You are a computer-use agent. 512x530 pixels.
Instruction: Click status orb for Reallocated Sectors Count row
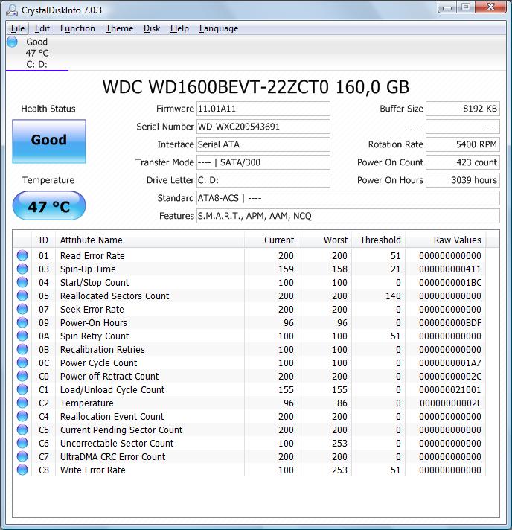[x=22, y=296]
